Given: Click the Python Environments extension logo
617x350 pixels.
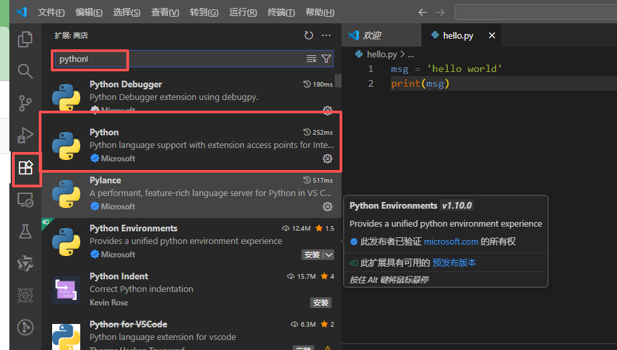Looking at the screenshot, I should click(66, 242).
